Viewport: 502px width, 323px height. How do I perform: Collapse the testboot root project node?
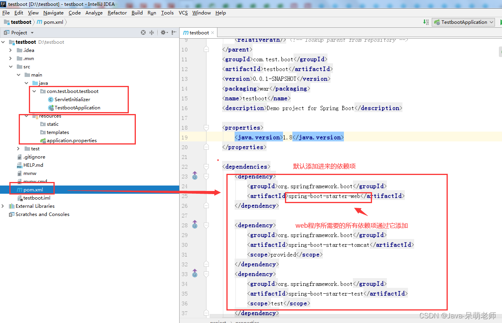[x=4, y=42]
